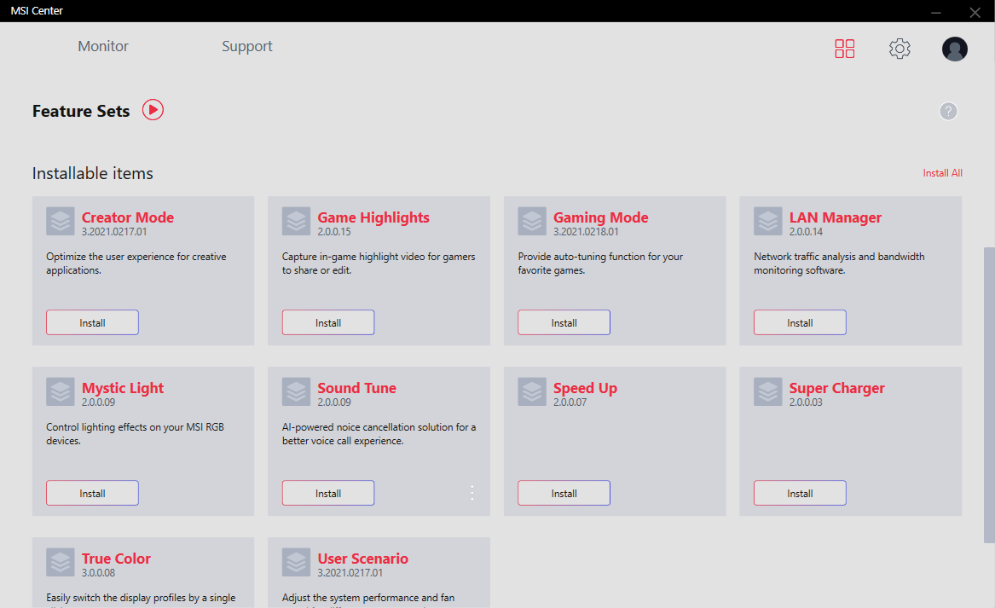Install Sound Tune

[x=328, y=493]
